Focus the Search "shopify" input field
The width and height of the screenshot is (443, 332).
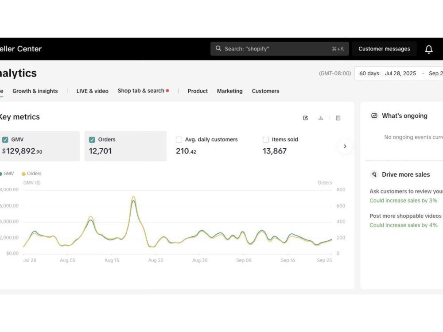click(x=280, y=49)
